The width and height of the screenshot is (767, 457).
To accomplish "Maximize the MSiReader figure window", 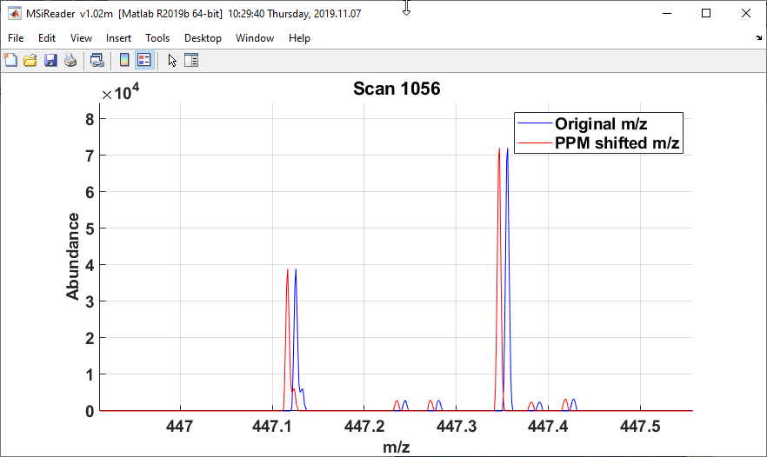I will [706, 13].
